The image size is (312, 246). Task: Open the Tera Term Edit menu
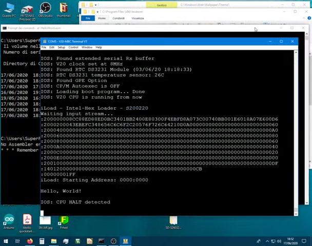coord(52,47)
